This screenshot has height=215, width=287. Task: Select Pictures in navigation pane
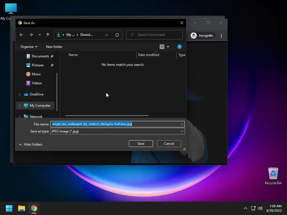(38, 65)
